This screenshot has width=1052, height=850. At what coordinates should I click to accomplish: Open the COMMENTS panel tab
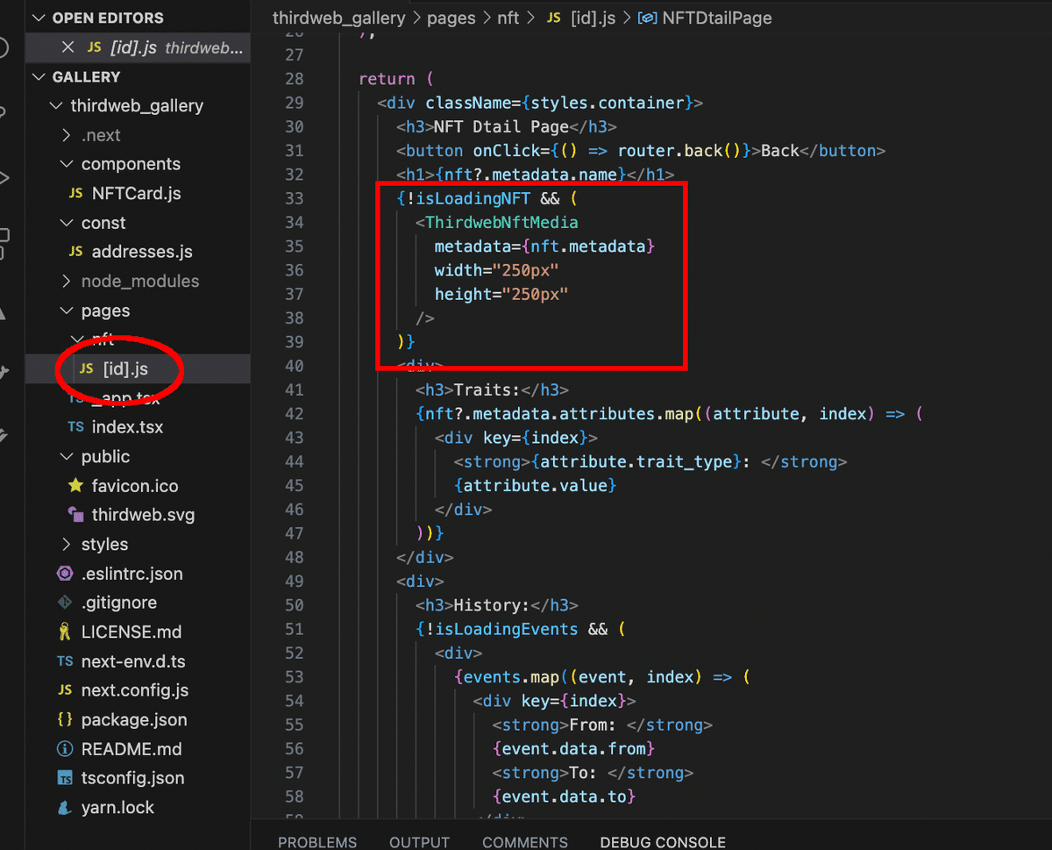pyautogui.click(x=525, y=842)
